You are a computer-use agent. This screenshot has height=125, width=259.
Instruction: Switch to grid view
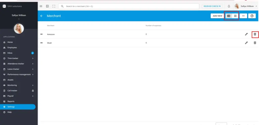click(x=235, y=16)
